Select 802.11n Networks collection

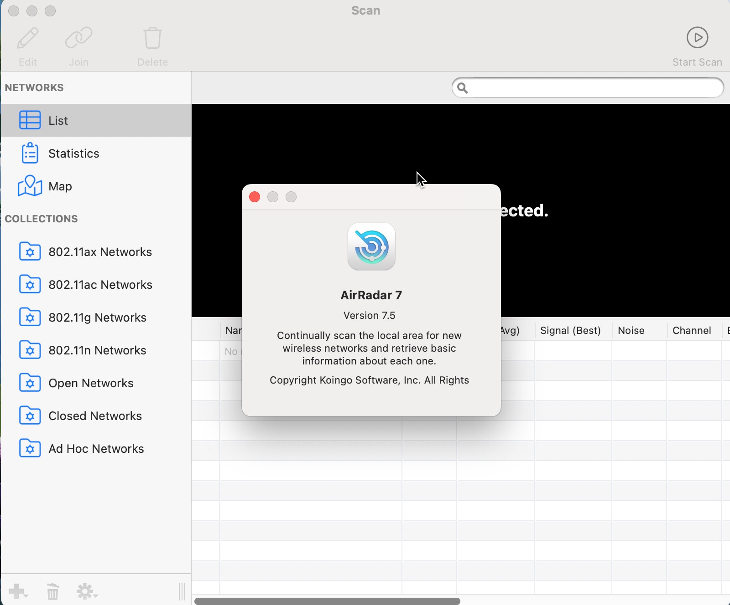(96, 350)
